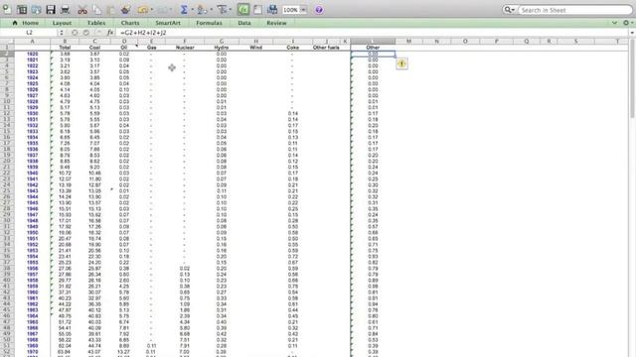The image size is (636, 357).
Task: Open the SmartArt tab
Action: coord(168,23)
